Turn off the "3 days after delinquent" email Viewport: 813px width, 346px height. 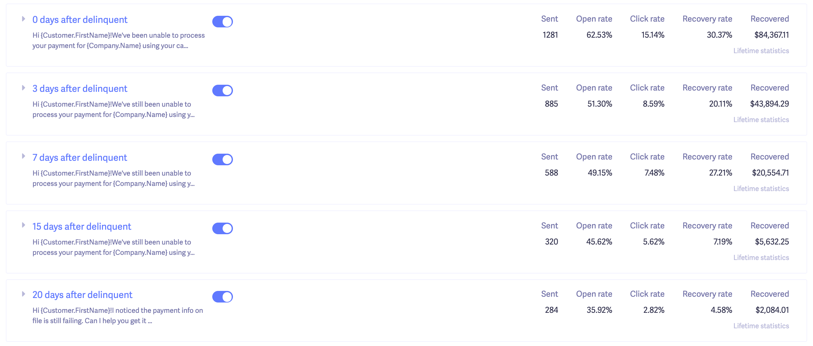pos(223,91)
